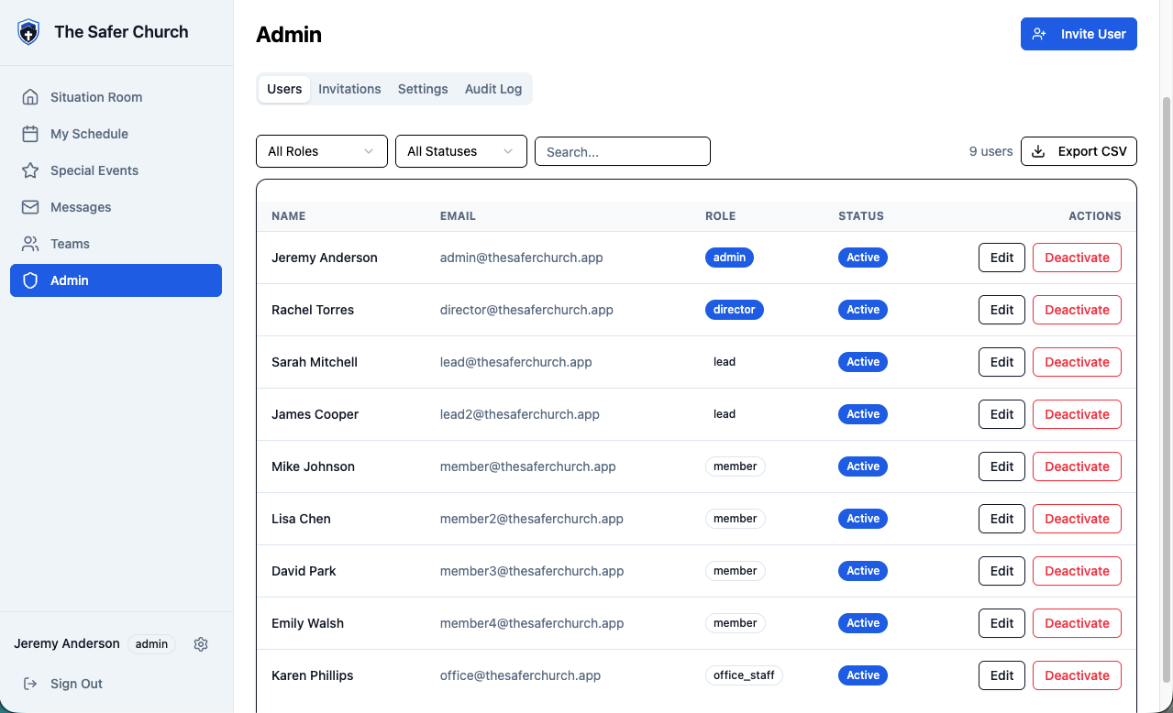The height and width of the screenshot is (713, 1173).
Task: Click the Invite User button
Action: (1079, 34)
